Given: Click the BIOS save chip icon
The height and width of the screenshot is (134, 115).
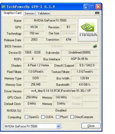Looking at the screenshot, I should coord(95,46).
